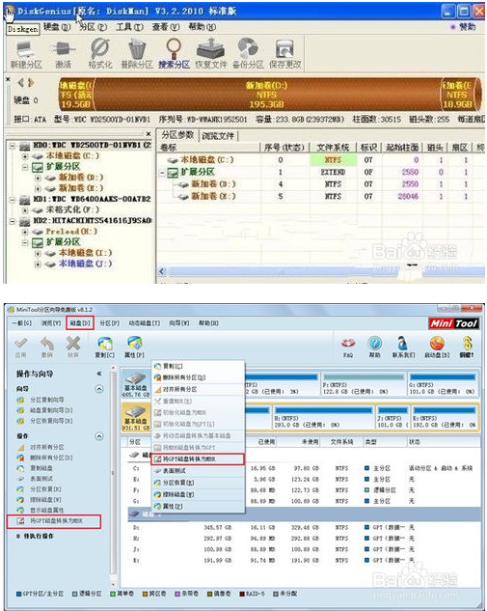Viewport: 487px width, 611px height.
Task: Click 复制磁盘 in MiniTool operations sidebar
Action: point(41,468)
